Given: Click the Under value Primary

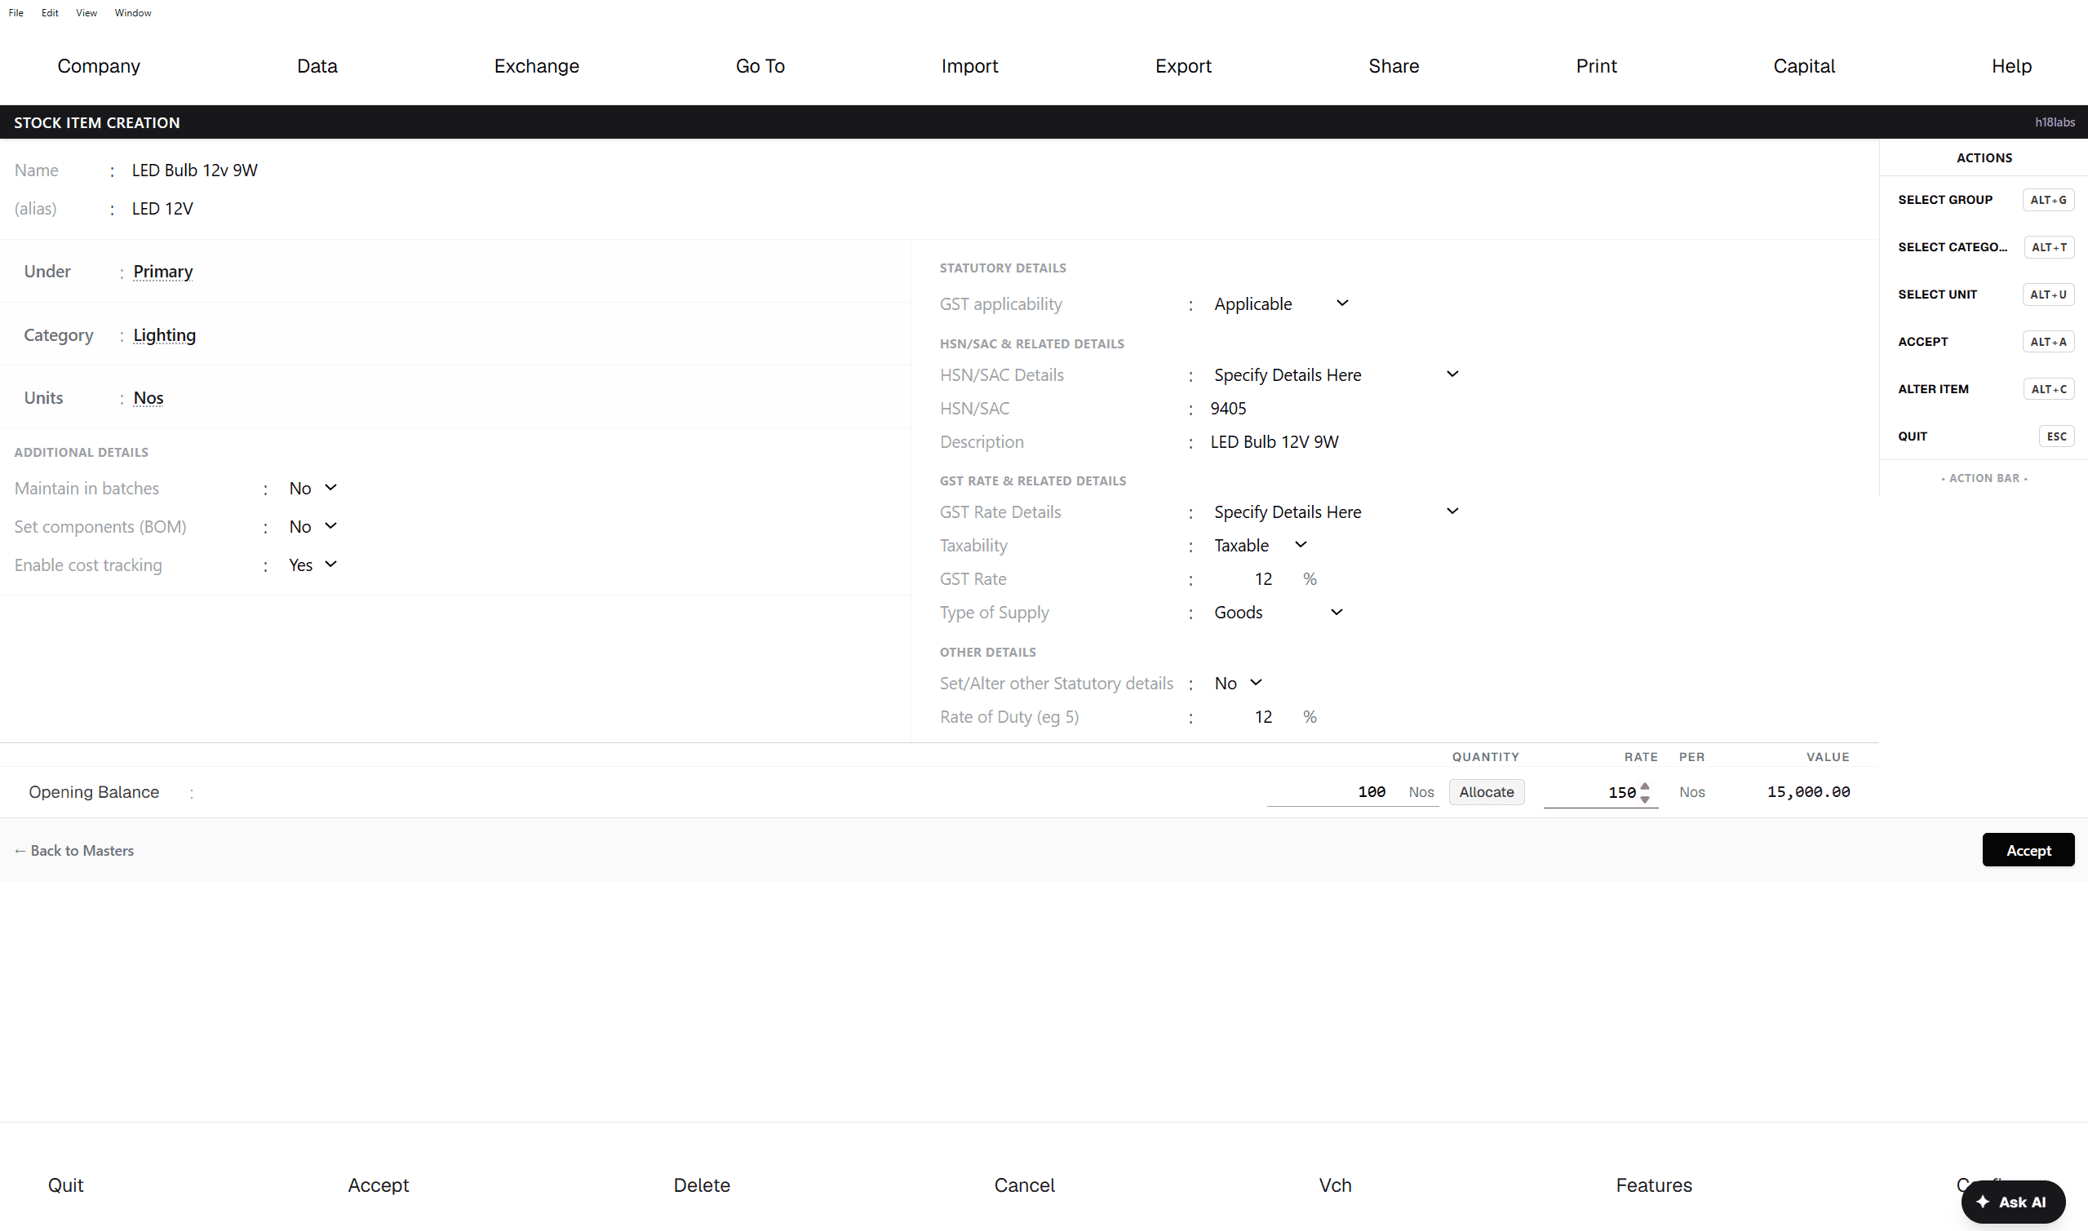Looking at the screenshot, I should 162,272.
